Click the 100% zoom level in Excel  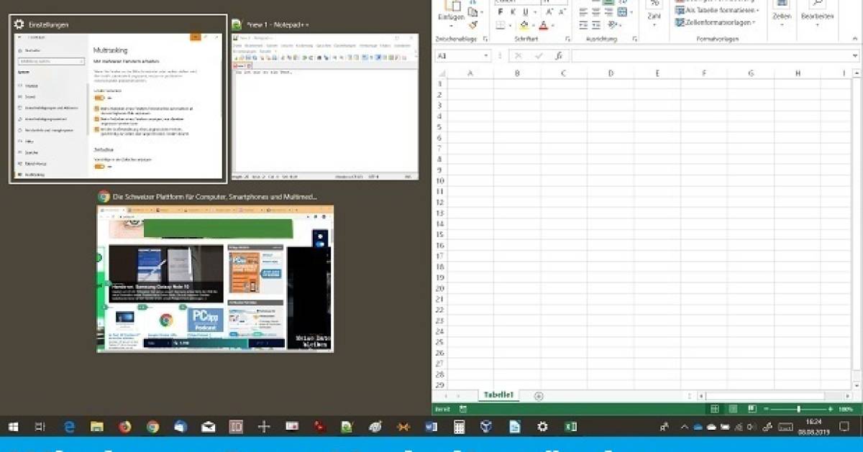point(846,409)
